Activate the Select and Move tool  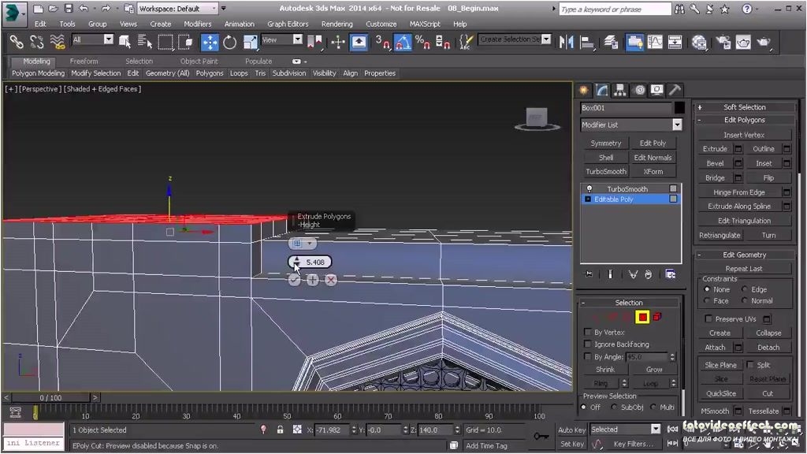click(210, 43)
